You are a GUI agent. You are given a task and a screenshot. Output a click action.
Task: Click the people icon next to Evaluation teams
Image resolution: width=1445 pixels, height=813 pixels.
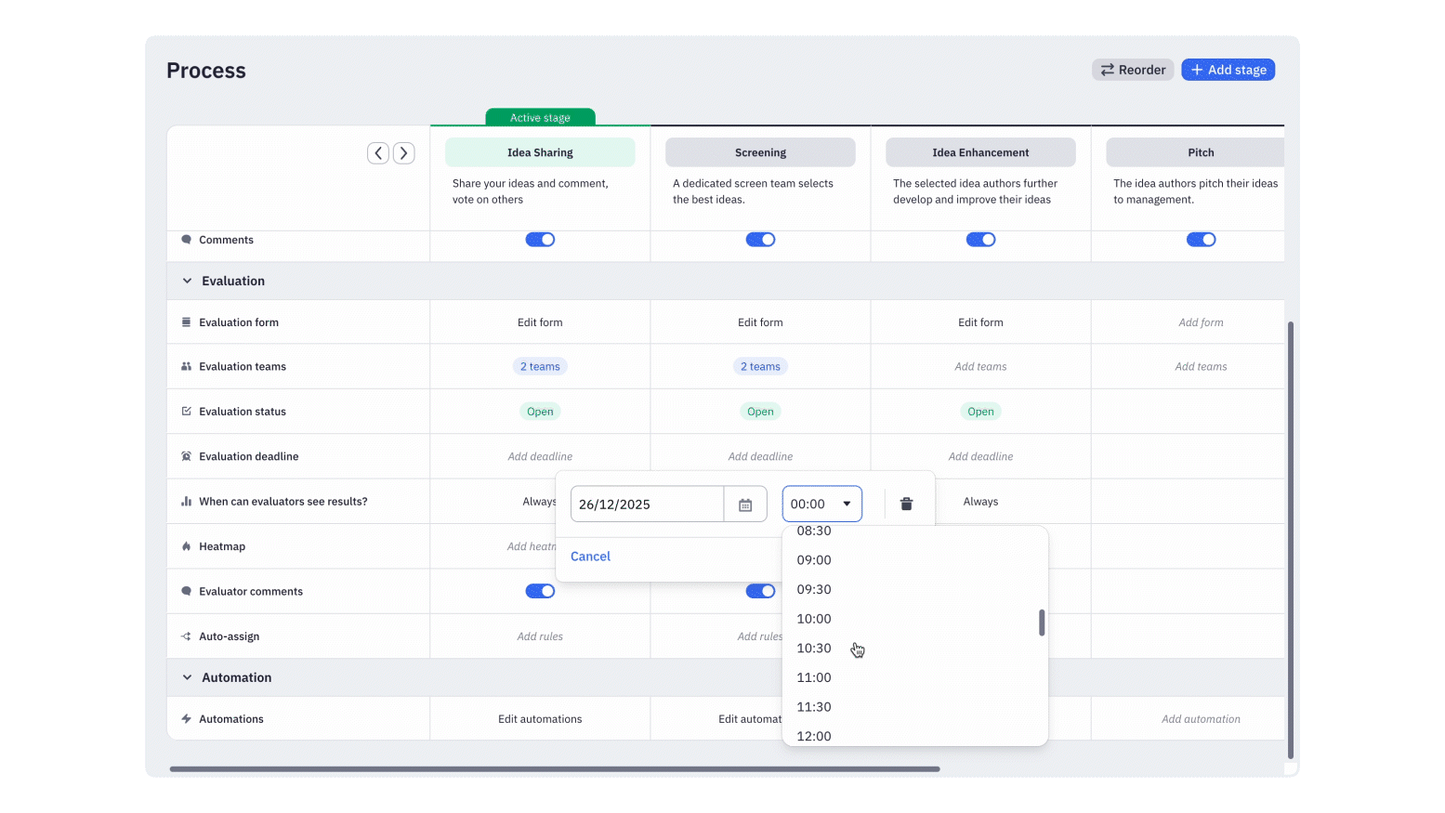point(185,366)
